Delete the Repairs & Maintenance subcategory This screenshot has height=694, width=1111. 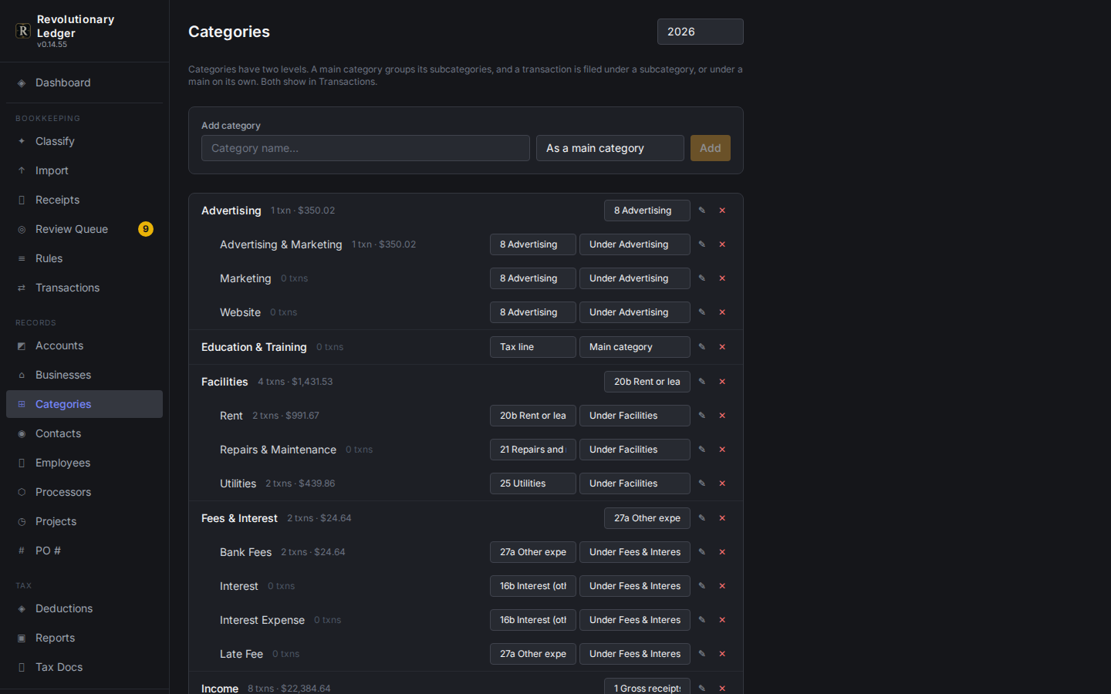722,450
